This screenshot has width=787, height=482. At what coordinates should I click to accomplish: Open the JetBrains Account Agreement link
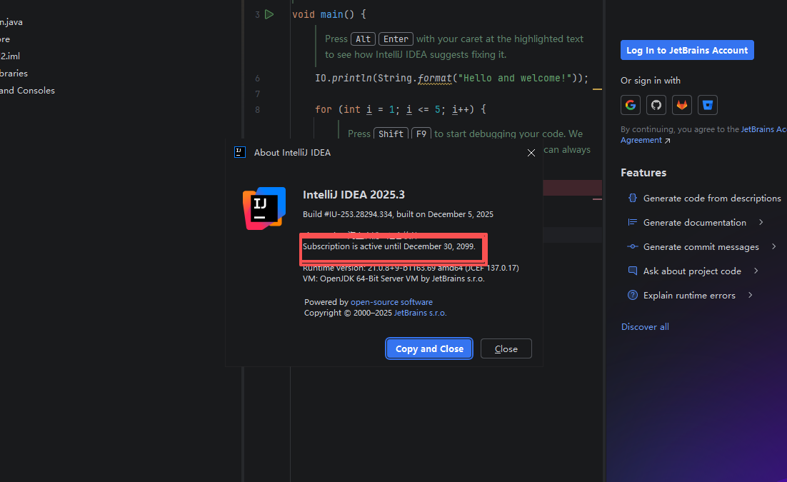(703, 134)
